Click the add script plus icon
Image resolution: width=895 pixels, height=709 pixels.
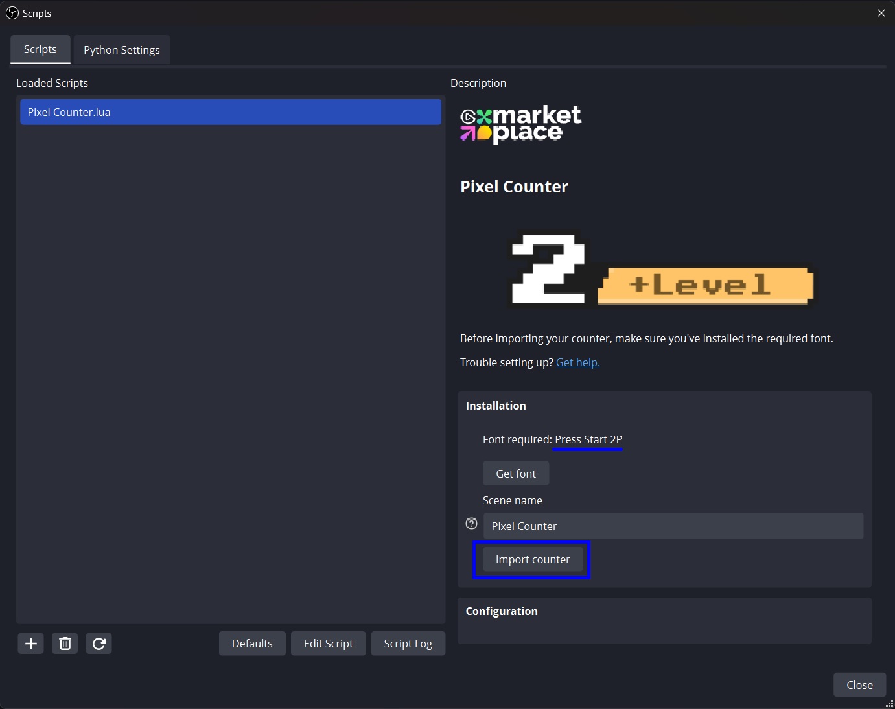click(30, 644)
